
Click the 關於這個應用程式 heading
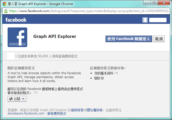tap(21, 68)
